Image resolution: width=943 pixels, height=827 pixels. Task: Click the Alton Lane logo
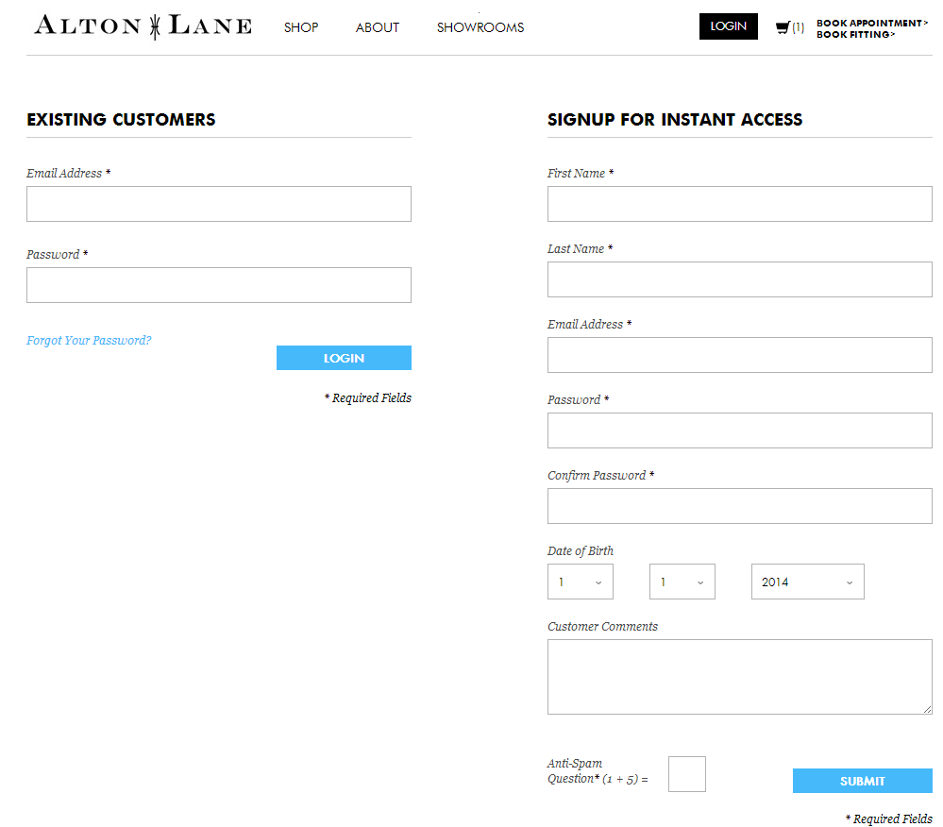(x=143, y=26)
